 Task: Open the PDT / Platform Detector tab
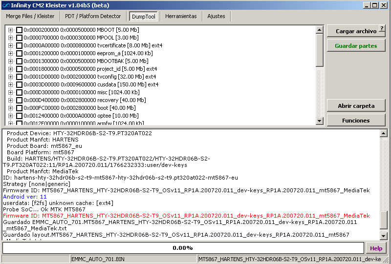point(93,16)
